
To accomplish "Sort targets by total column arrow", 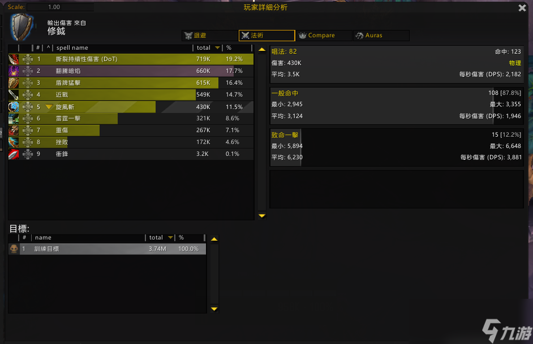I will point(170,237).
